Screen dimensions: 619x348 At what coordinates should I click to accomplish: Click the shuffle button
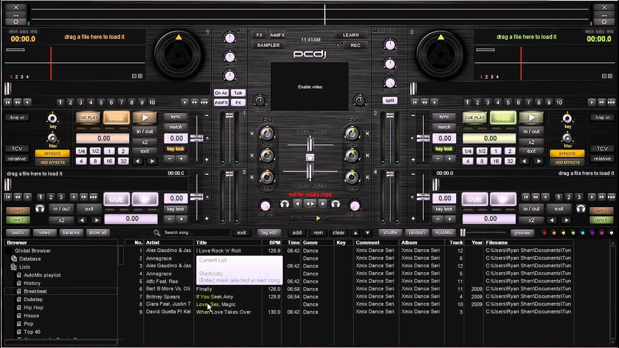(x=390, y=232)
